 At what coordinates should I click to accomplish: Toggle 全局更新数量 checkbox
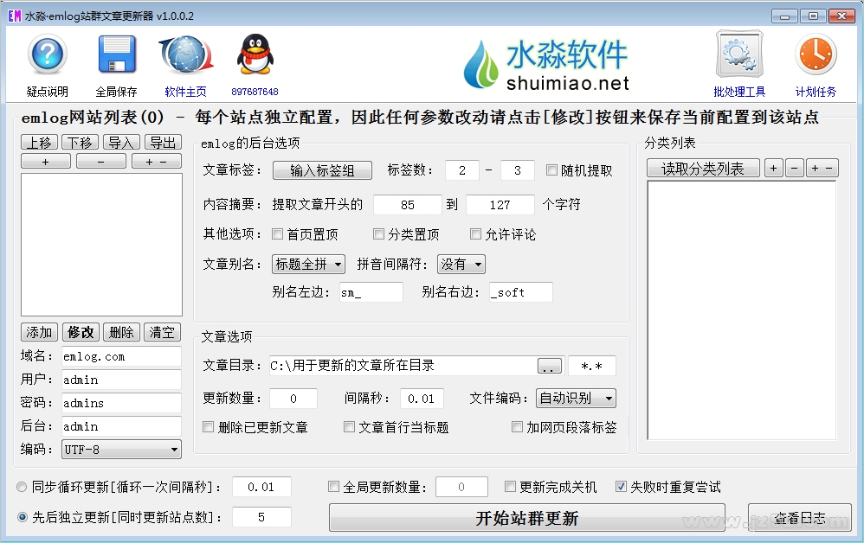point(333,486)
